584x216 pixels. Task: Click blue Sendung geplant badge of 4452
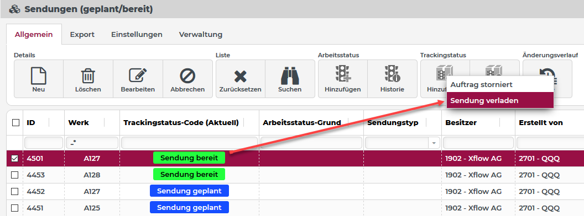[x=189, y=191]
